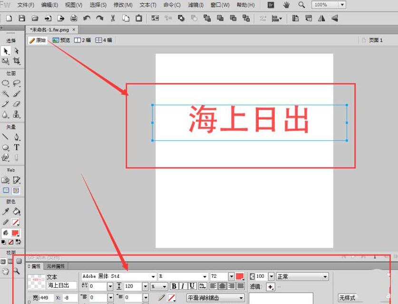Viewport: 398px width, 304px height.
Task: Enable italic styling
Action: click(x=182, y=286)
